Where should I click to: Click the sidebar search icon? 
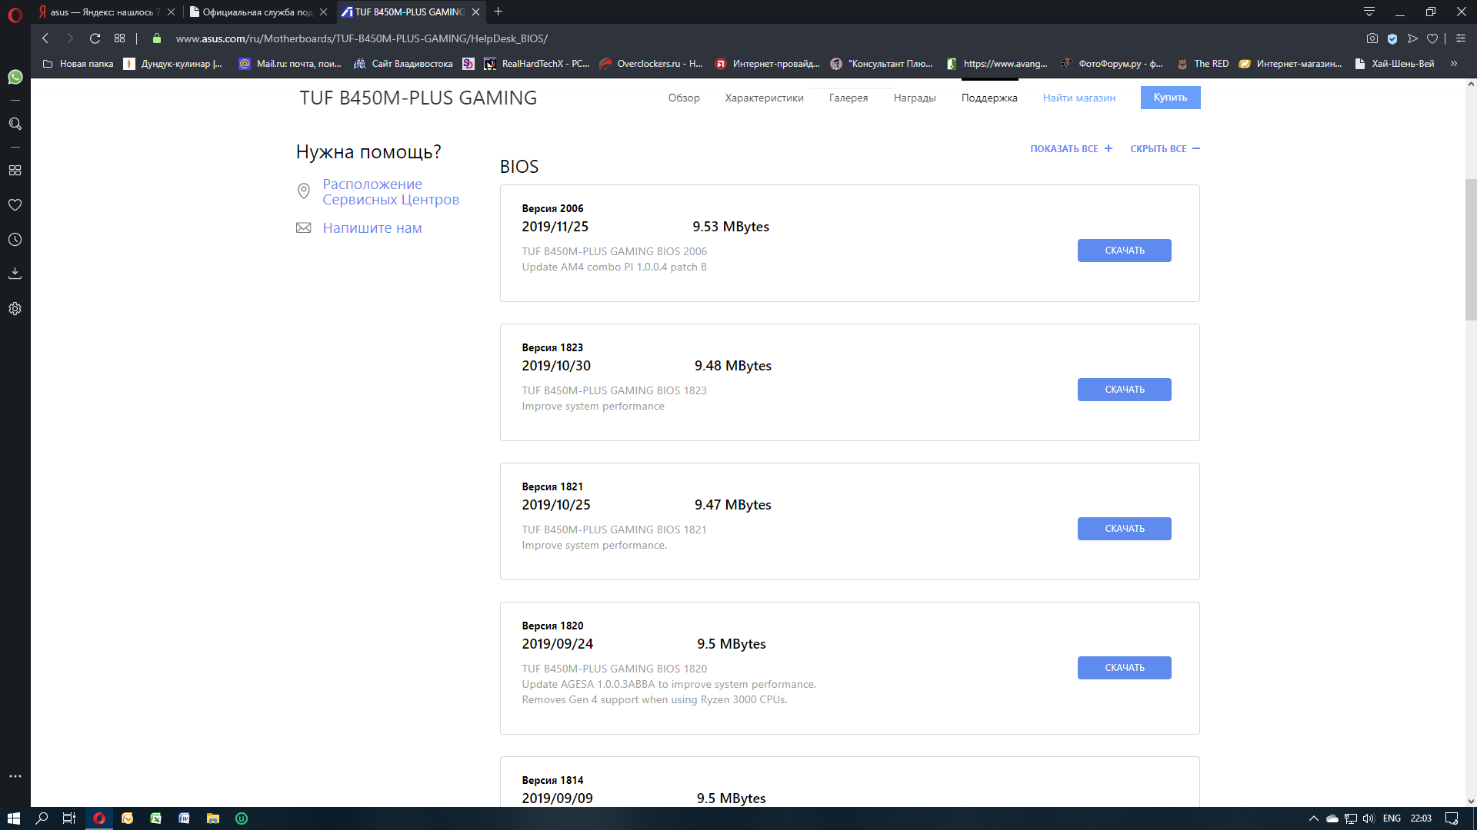[x=15, y=124]
